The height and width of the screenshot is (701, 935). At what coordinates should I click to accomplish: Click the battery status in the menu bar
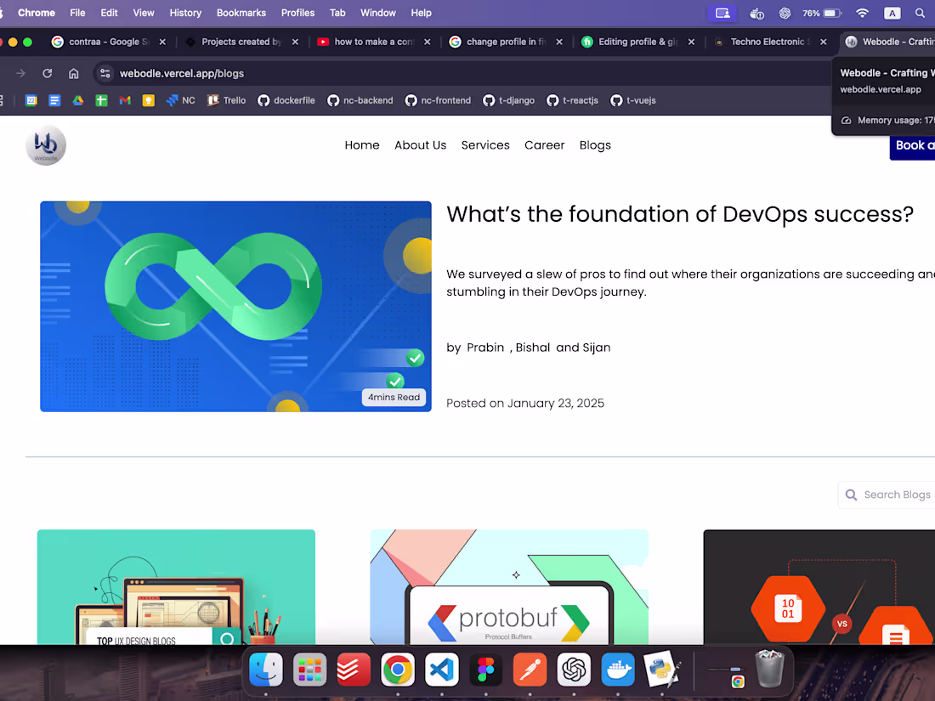(823, 13)
